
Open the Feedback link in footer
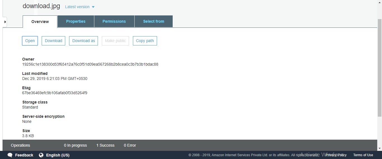[24, 155]
